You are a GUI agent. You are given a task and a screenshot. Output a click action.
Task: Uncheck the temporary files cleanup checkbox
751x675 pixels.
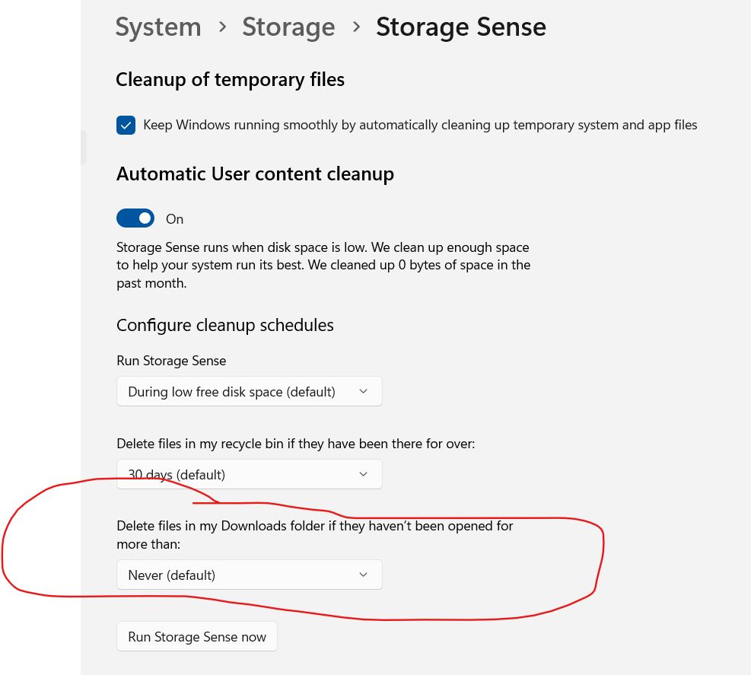(x=126, y=125)
